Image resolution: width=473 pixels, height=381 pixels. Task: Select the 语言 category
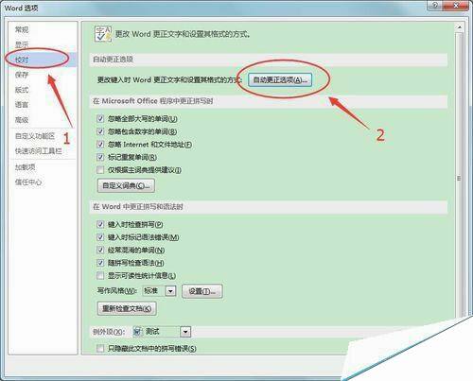22,104
